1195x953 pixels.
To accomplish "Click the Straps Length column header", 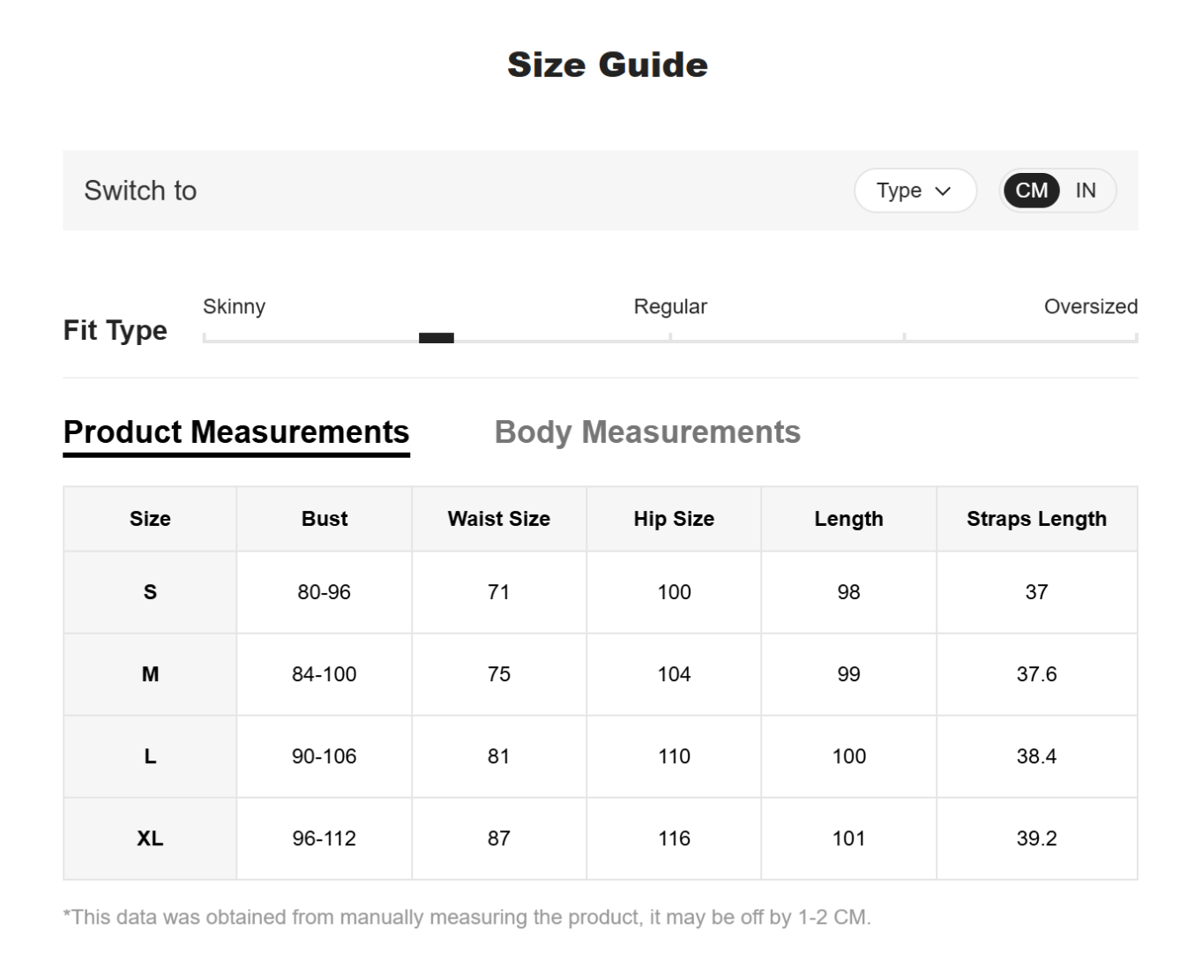I will point(1036,519).
